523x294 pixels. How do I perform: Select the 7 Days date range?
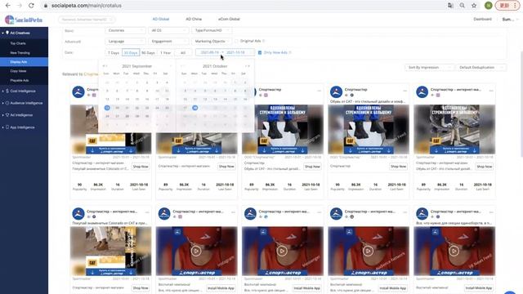pyautogui.click(x=114, y=52)
